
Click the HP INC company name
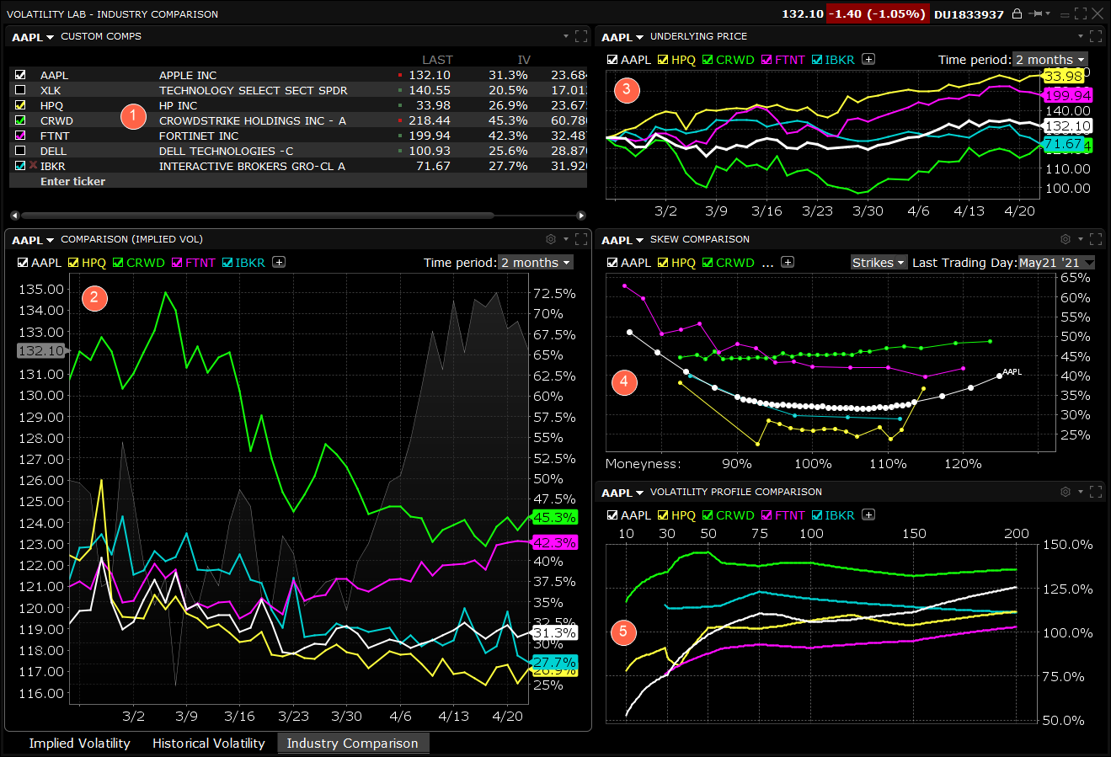(178, 105)
